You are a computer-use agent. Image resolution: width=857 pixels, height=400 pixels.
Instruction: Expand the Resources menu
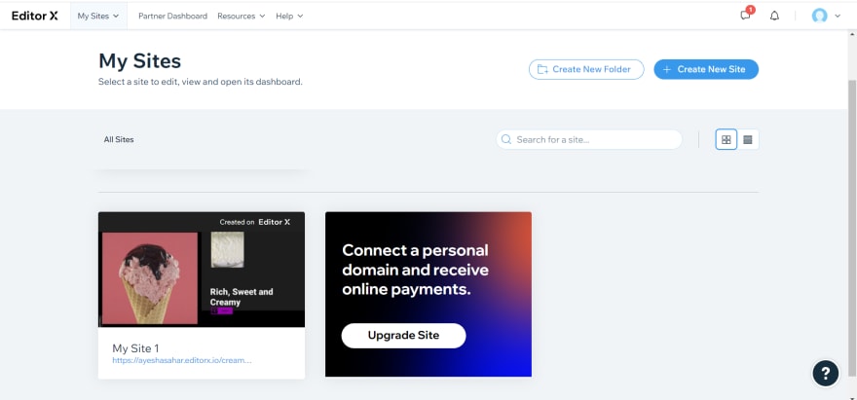coord(242,16)
